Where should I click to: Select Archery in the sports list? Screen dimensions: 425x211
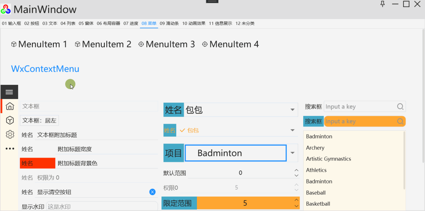[315, 147]
